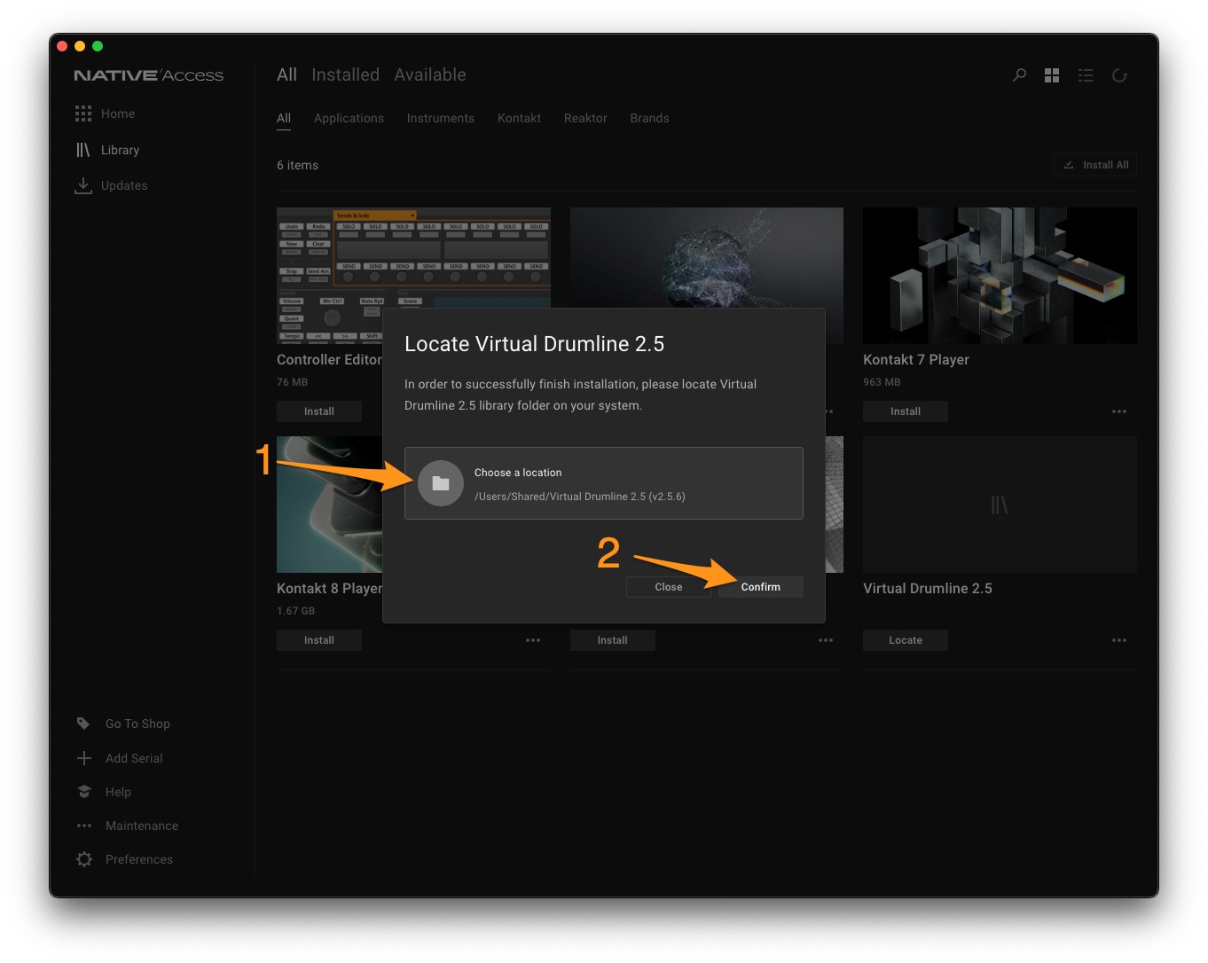Viewport: 1208px width, 963px height.
Task: Install Controller Editor
Action: 319,411
